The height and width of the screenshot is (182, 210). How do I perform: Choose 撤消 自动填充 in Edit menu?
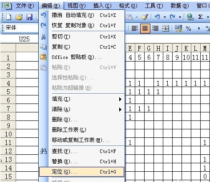point(82,15)
